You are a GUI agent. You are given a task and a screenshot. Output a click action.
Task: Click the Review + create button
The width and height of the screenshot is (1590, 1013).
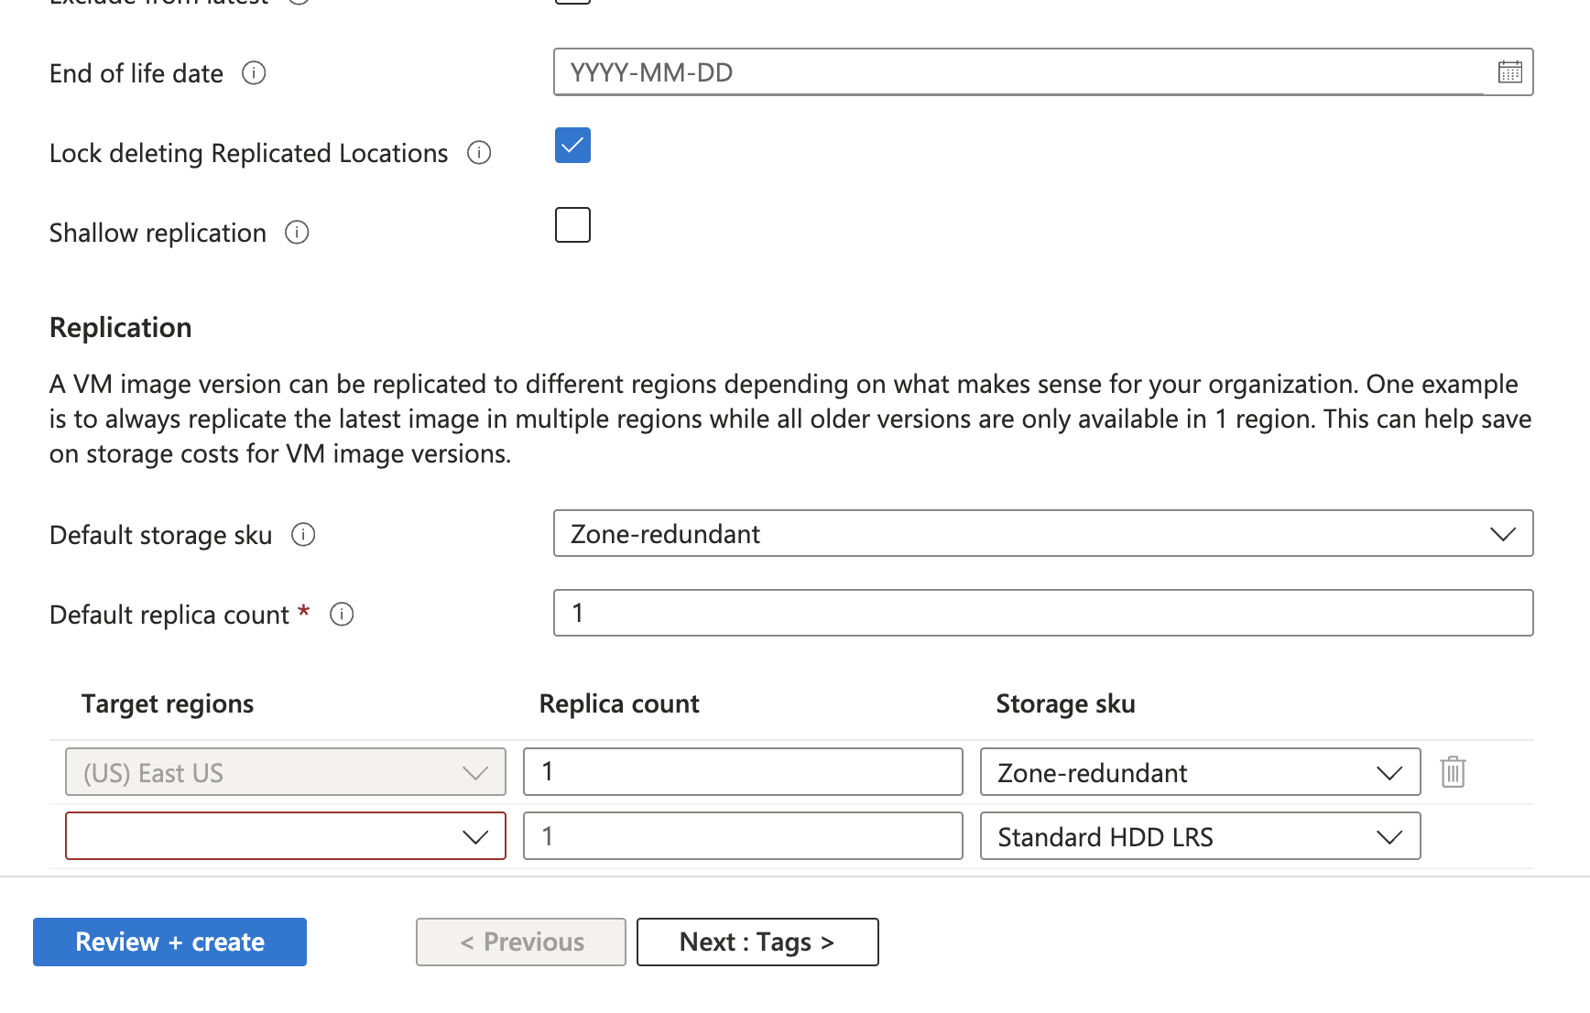[169, 942]
